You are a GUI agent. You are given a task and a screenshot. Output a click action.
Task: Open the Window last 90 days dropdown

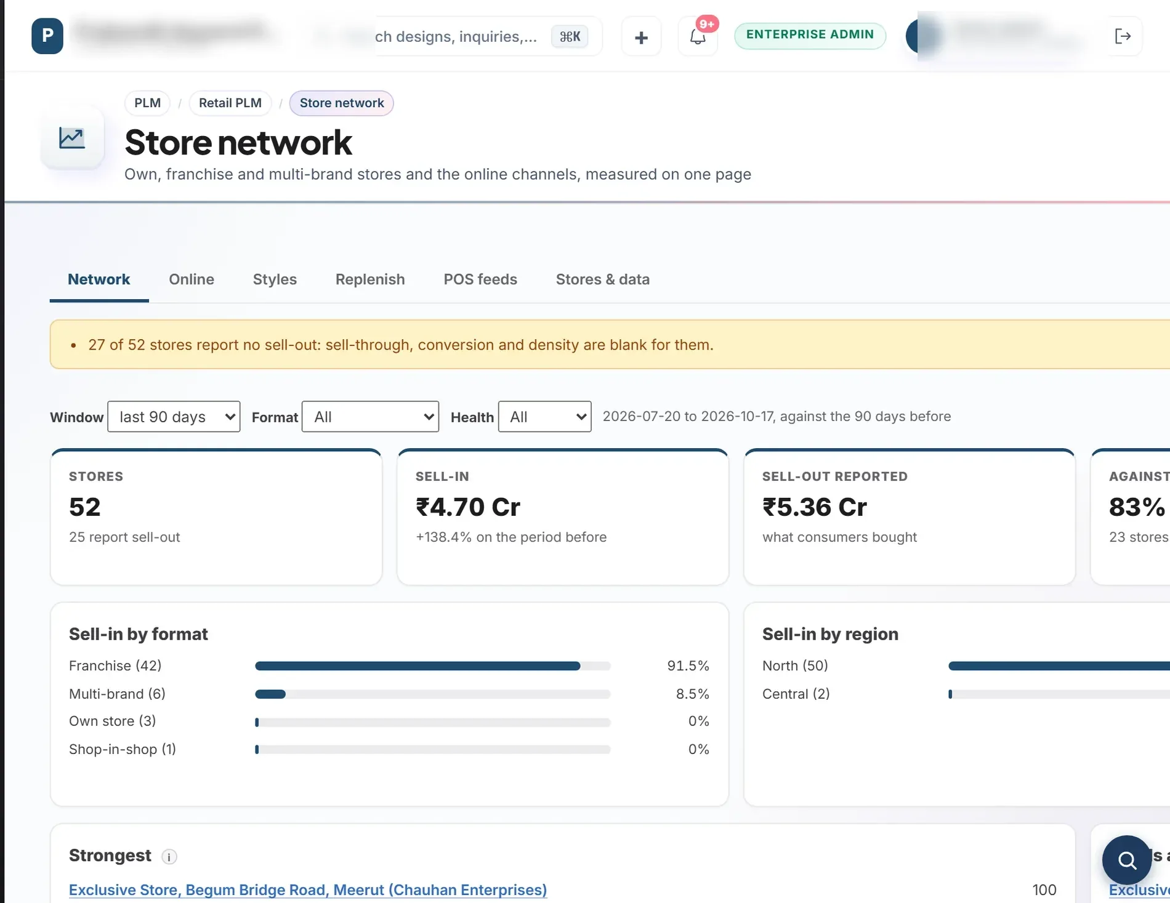point(174,417)
